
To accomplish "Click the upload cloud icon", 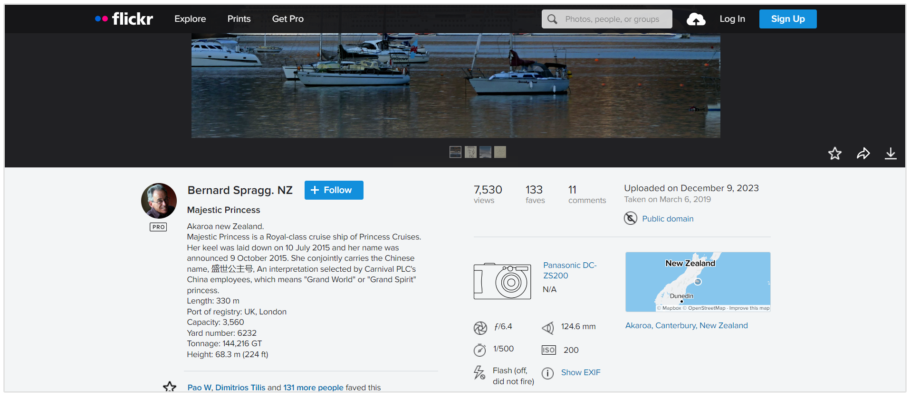I will point(696,19).
